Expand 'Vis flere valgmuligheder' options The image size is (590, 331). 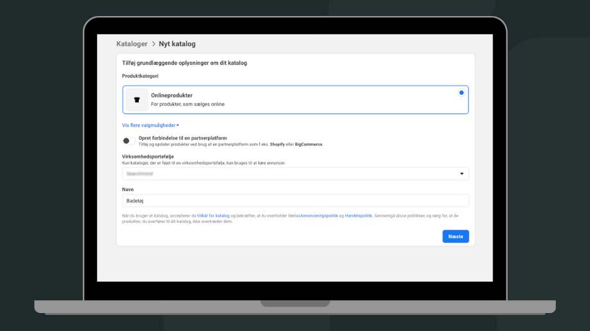click(149, 126)
